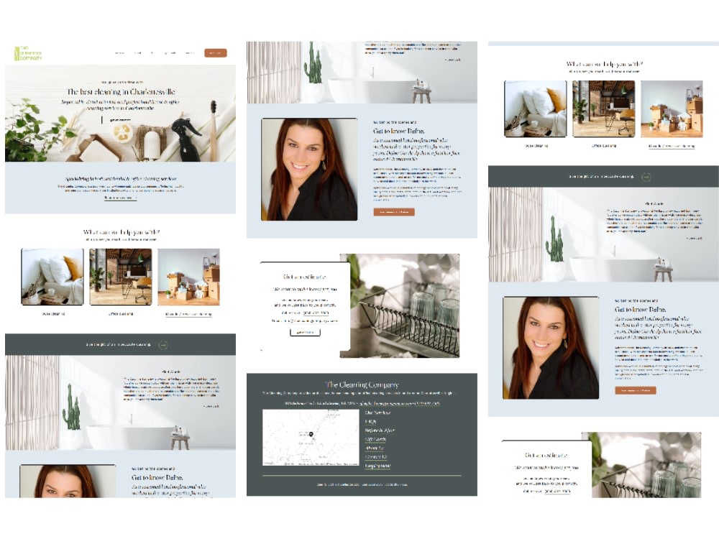The height and width of the screenshot is (539, 719).
Task: Click The Cleaning Company logo in the header
Action: (28, 53)
